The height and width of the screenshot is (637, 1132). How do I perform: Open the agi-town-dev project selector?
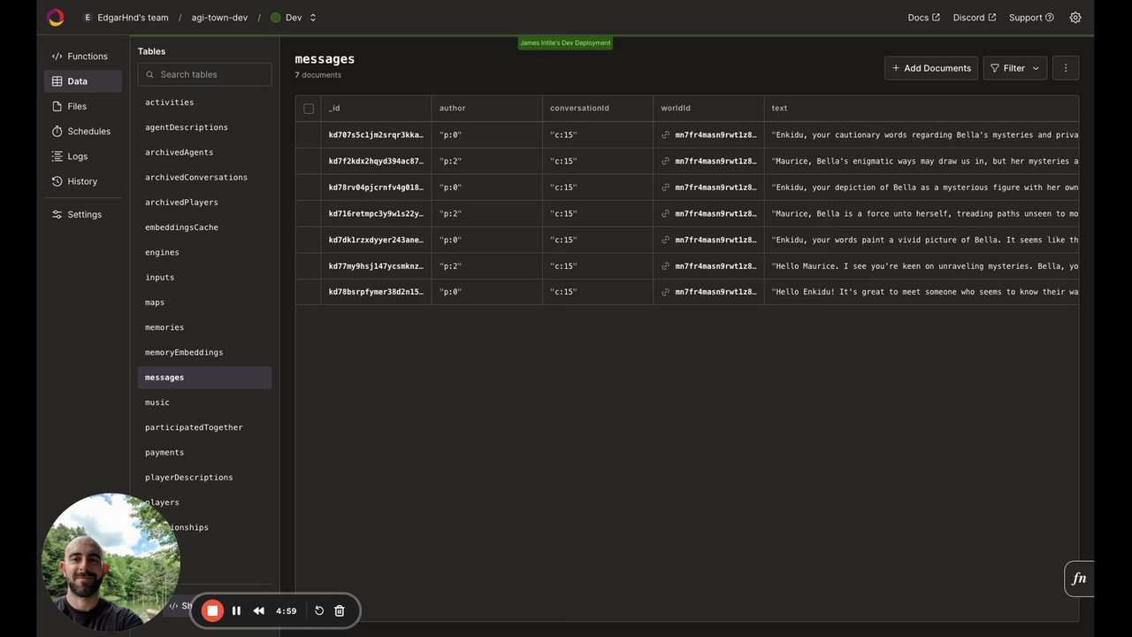218,17
